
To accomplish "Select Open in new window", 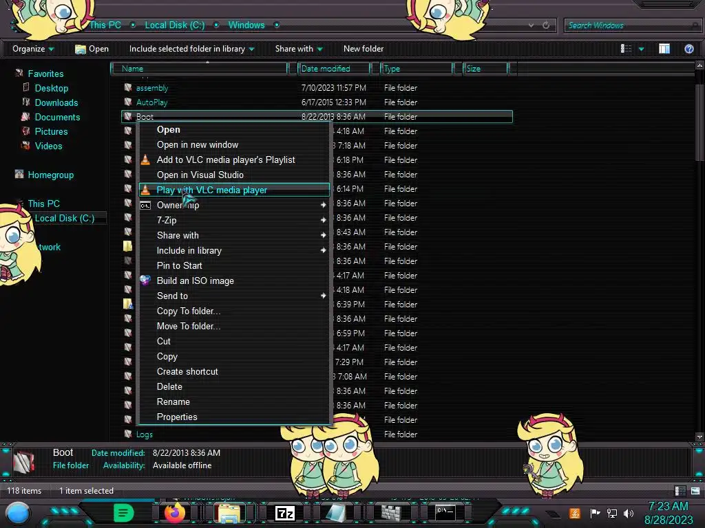I will 234,144.
